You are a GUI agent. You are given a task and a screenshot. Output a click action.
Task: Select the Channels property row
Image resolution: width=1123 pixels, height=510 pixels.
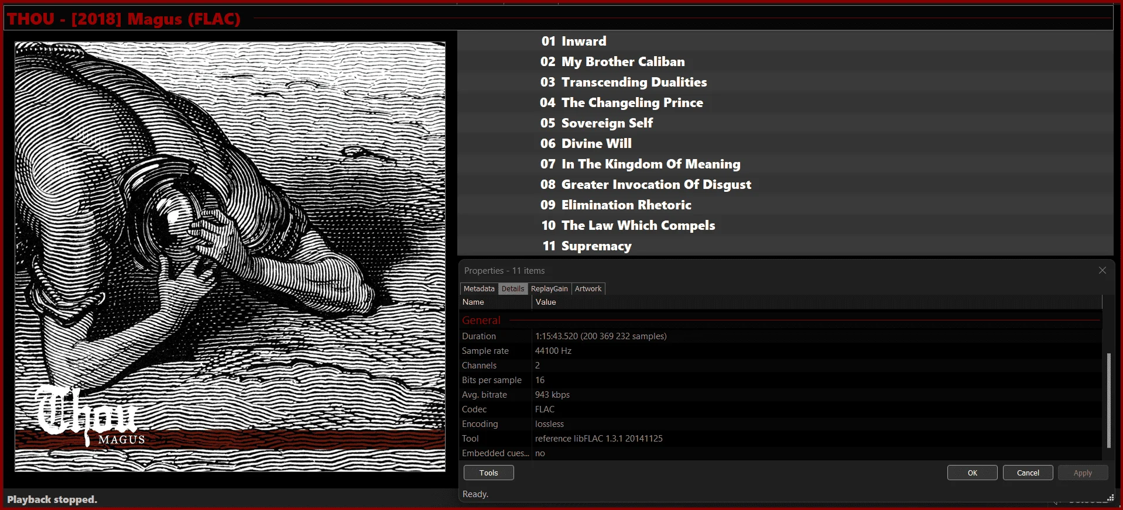(x=781, y=366)
